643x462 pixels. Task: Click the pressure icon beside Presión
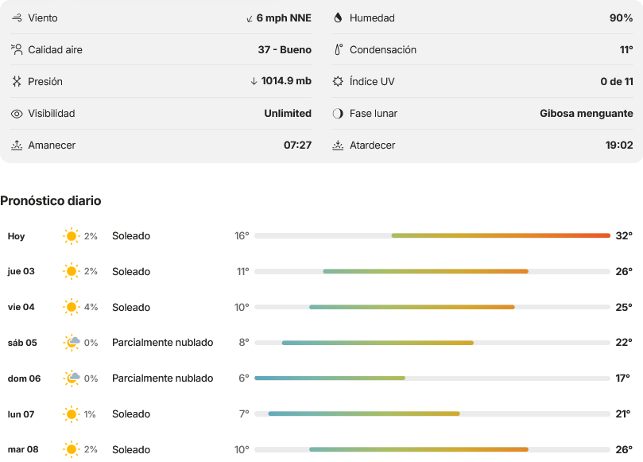17,81
